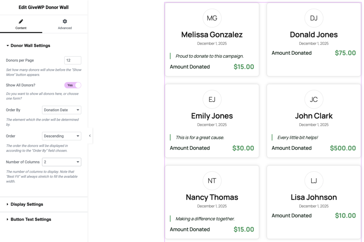Click the John Clark donor name
This screenshot has width=364, height=242.
[314, 116]
